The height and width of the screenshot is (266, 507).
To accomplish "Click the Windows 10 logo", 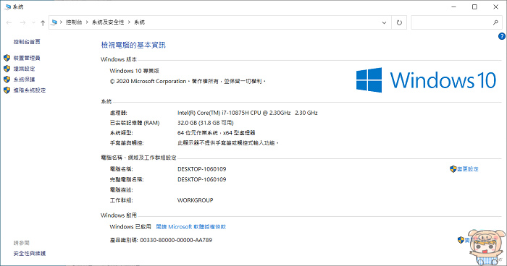I will pos(426,80).
